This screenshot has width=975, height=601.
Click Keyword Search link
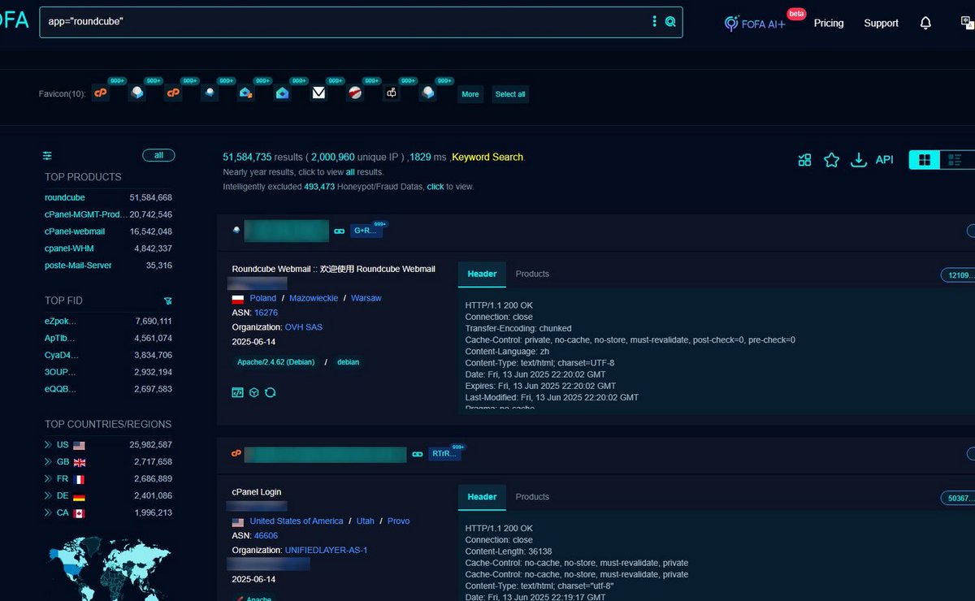pyautogui.click(x=487, y=157)
